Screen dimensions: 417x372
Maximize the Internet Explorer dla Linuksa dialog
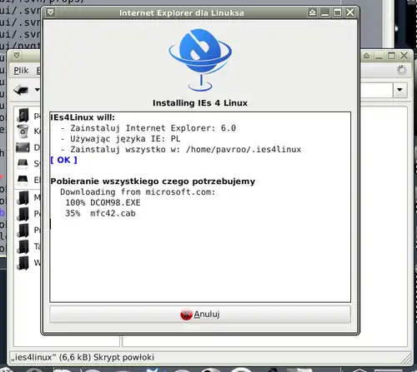click(x=337, y=12)
